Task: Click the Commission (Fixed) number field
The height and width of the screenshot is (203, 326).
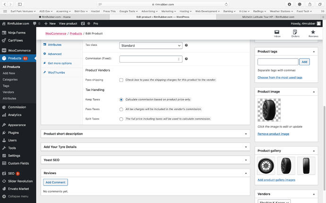Action: point(151,59)
